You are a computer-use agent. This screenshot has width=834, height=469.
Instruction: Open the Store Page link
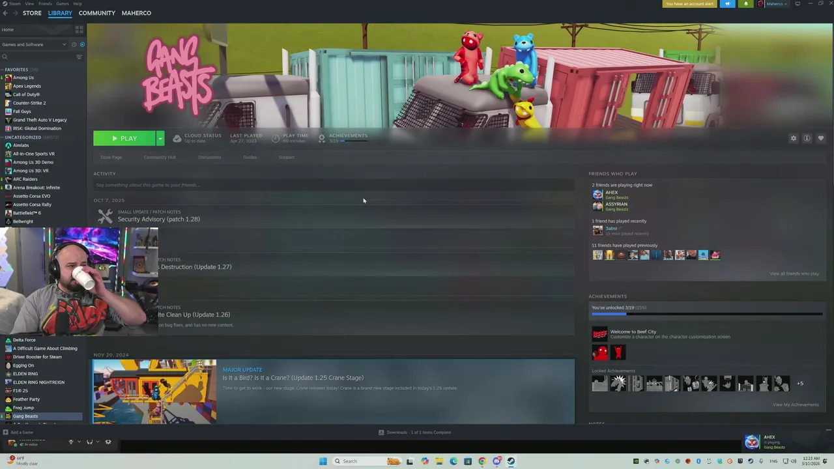coord(111,157)
